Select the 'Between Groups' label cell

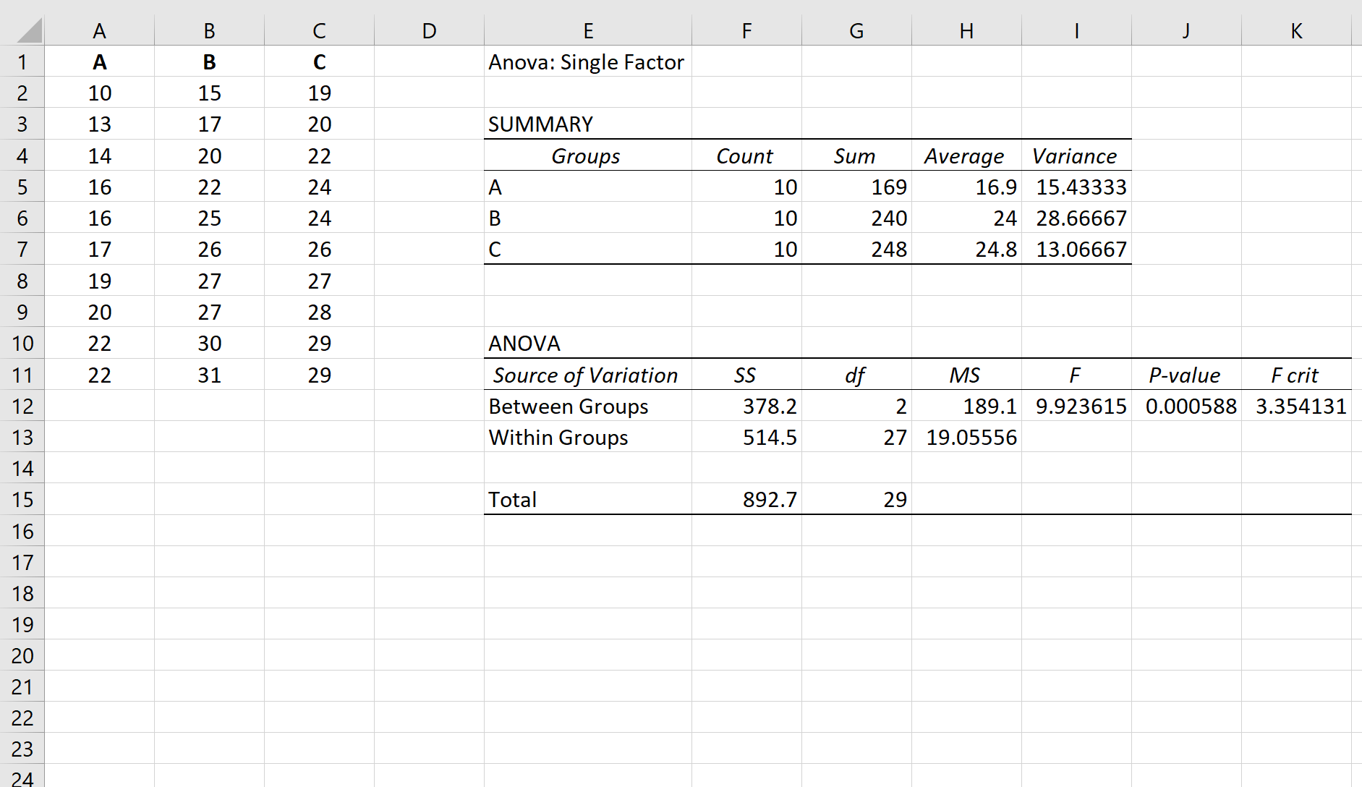(x=569, y=406)
